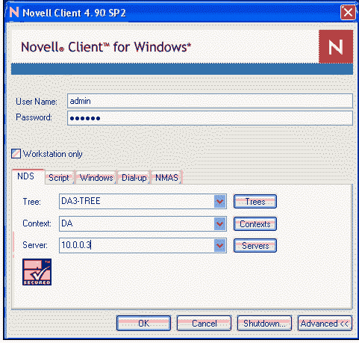Click the Novell N logo in banner
The image size is (359, 343).
pos(336,47)
